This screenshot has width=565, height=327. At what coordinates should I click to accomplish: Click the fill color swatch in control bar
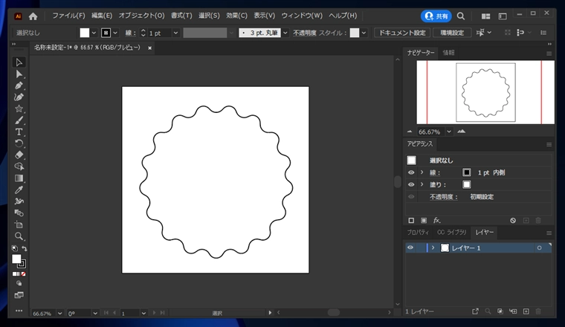point(85,33)
